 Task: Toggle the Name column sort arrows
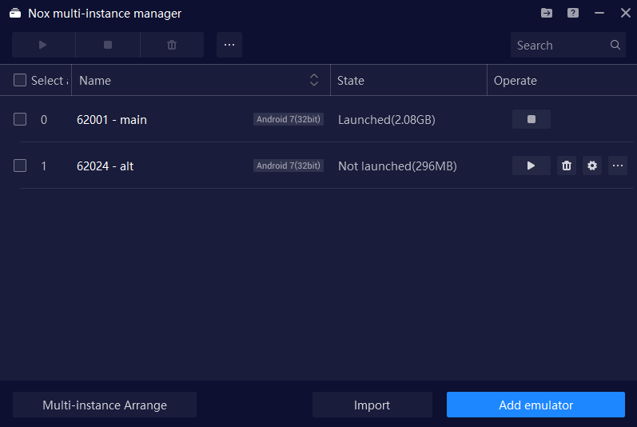314,80
